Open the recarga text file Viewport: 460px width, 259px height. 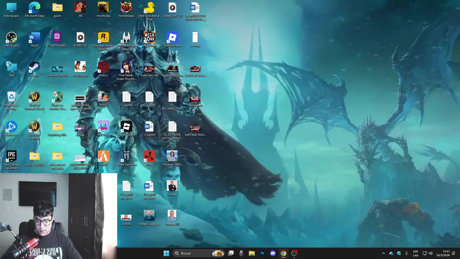195,40
